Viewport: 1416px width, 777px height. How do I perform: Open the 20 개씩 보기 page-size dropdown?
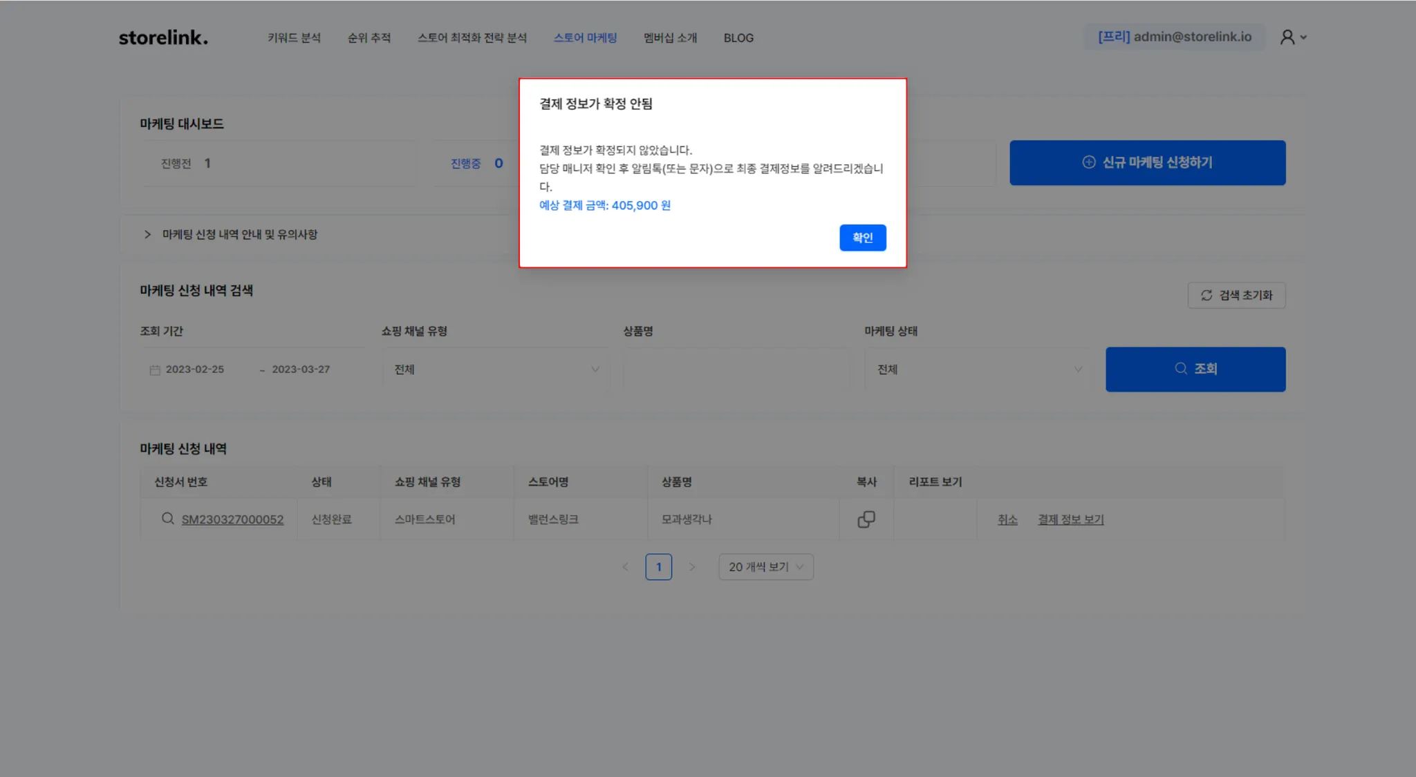pyautogui.click(x=765, y=567)
